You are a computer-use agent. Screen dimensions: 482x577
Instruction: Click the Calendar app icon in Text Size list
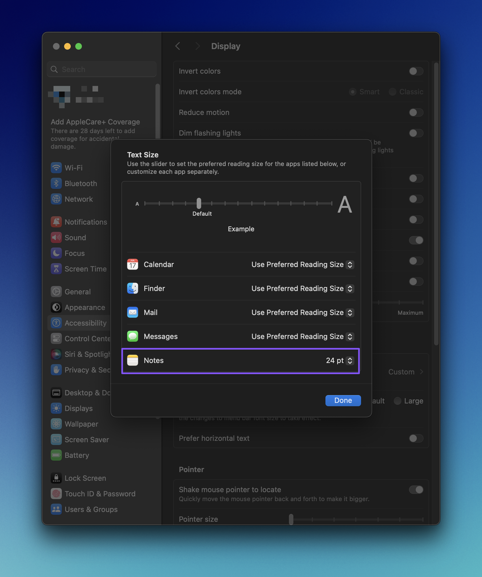click(x=133, y=264)
